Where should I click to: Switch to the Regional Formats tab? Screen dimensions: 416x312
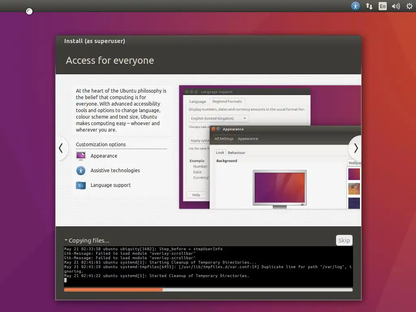pyautogui.click(x=227, y=101)
